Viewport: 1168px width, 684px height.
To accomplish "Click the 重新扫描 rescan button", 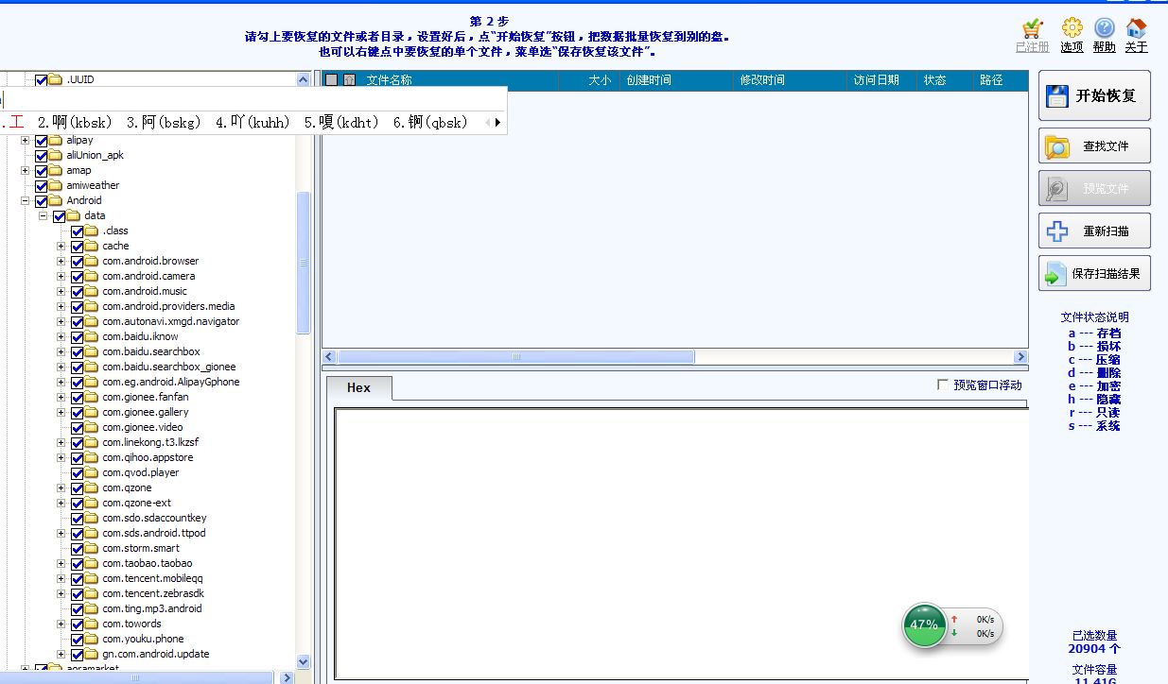I will [1094, 231].
